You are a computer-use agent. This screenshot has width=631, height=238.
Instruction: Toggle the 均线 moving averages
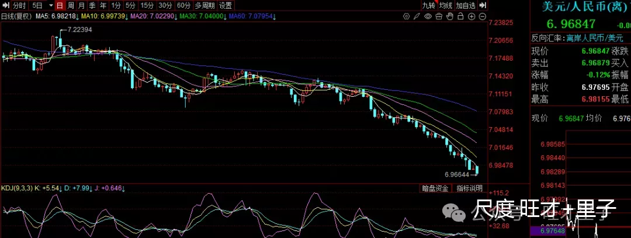pyautogui.click(x=445, y=5)
